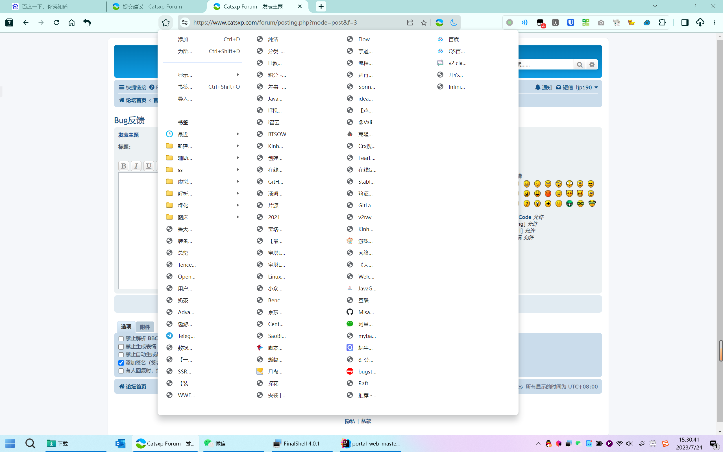This screenshot has width=723, height=452.
Task: Switch to the 提交建议 Catsxp Forum tab
Action: coord(153,6)
